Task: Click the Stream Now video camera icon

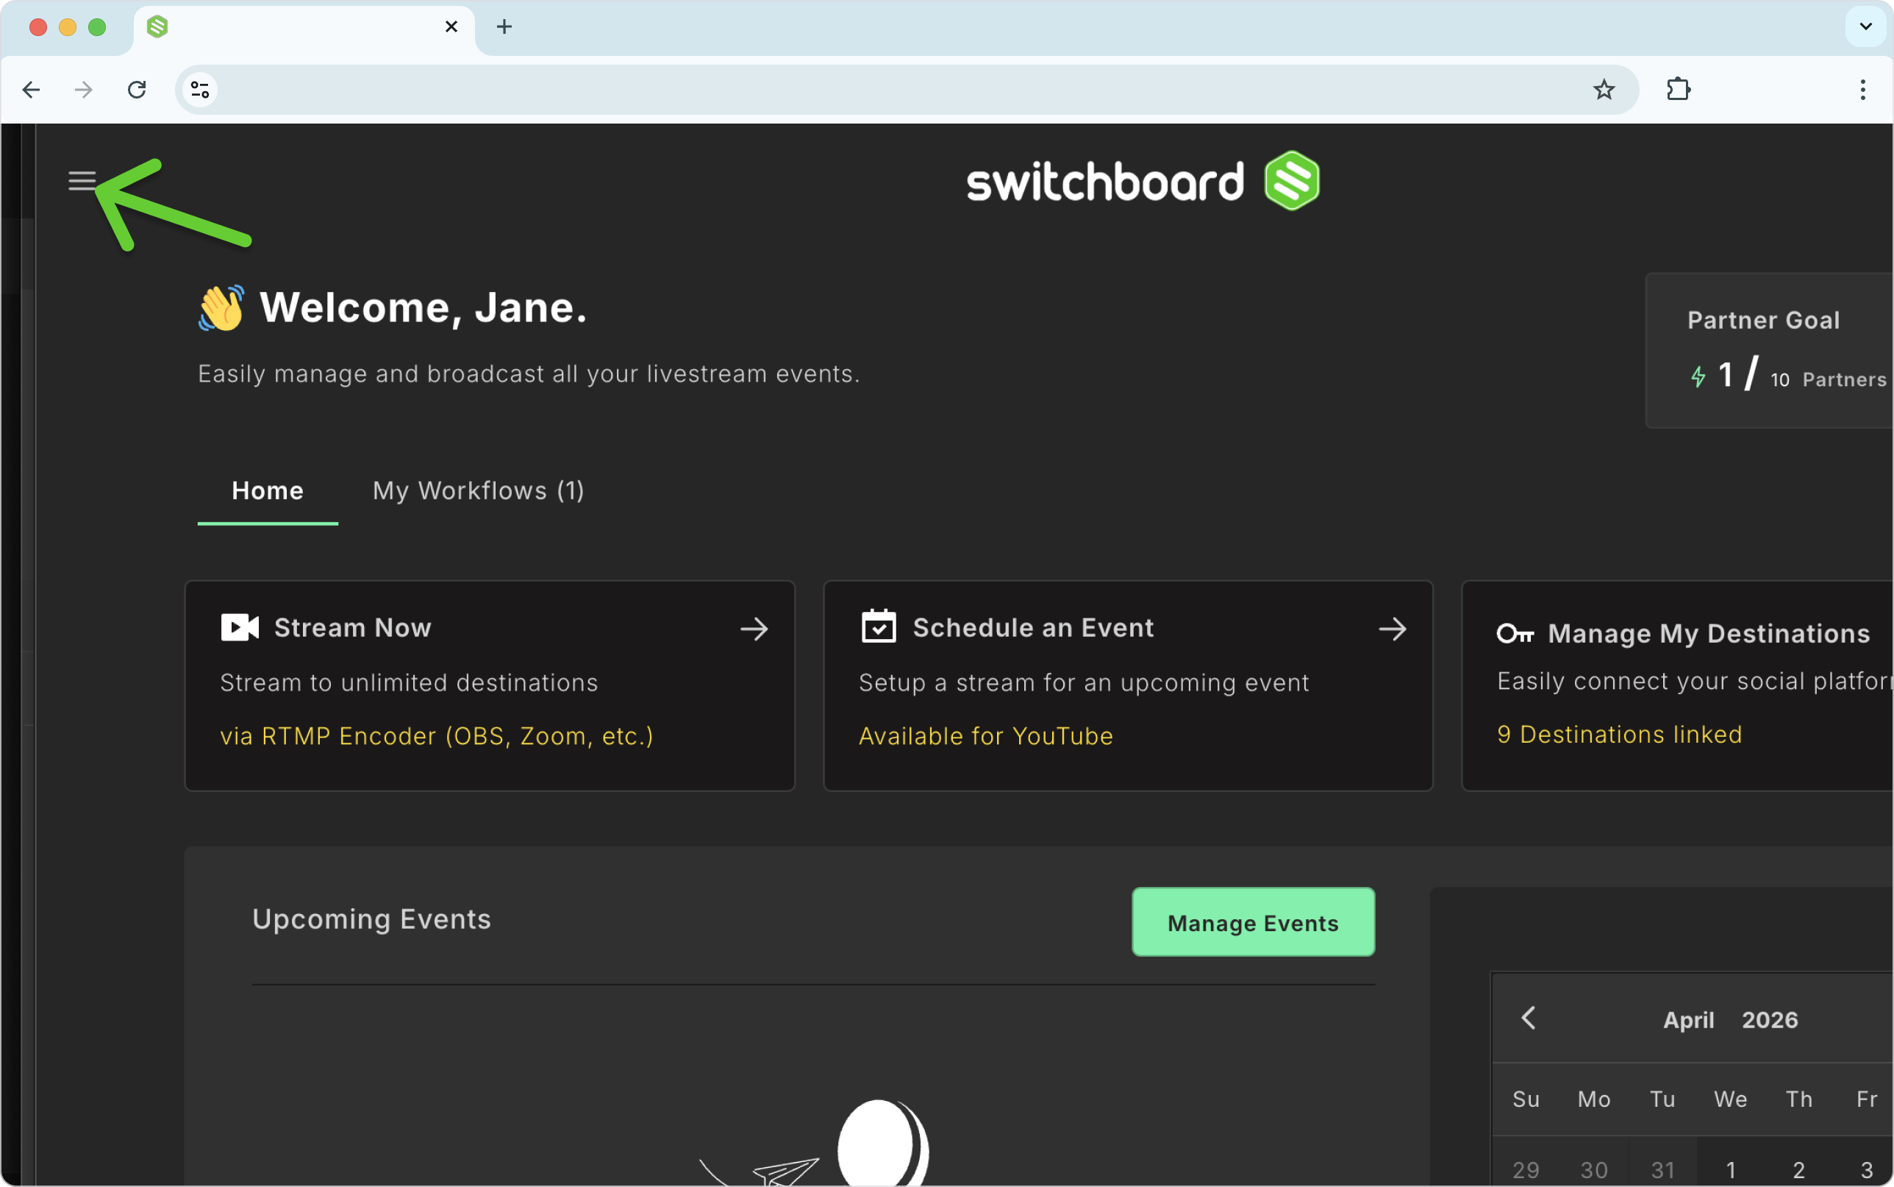Action: pyautogui.click(x=239, y=627)
